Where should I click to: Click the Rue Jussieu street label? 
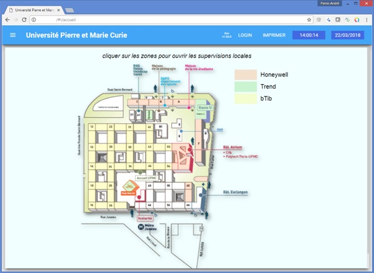point(108,217)
